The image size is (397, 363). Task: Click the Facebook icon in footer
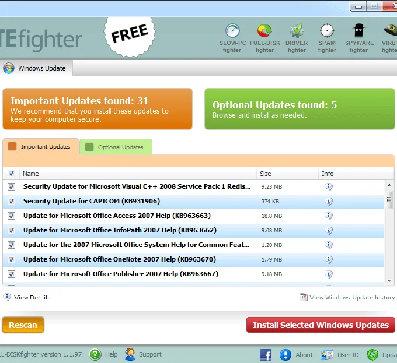[266, 355]
